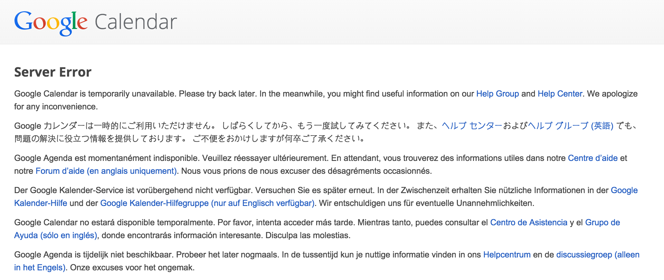Open the Japanese ヘルプ センター link

click(472, 126)
